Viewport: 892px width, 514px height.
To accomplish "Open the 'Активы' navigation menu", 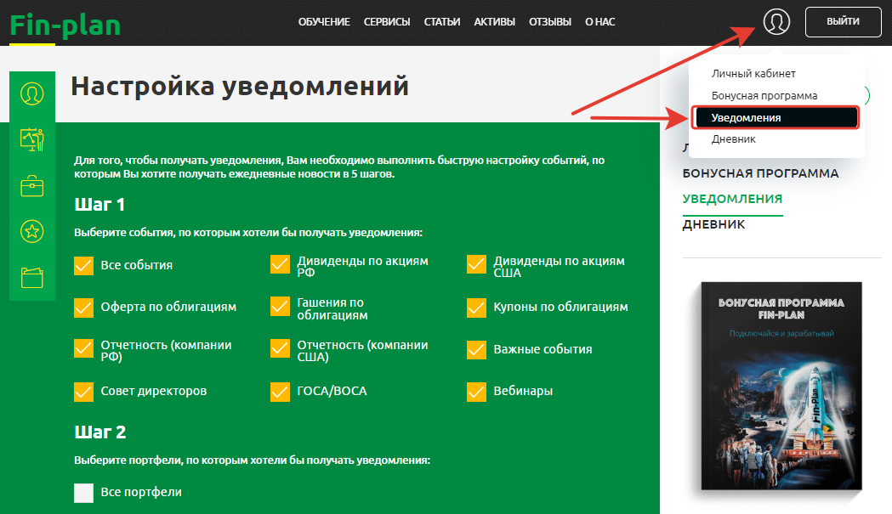I will (494, 22).
